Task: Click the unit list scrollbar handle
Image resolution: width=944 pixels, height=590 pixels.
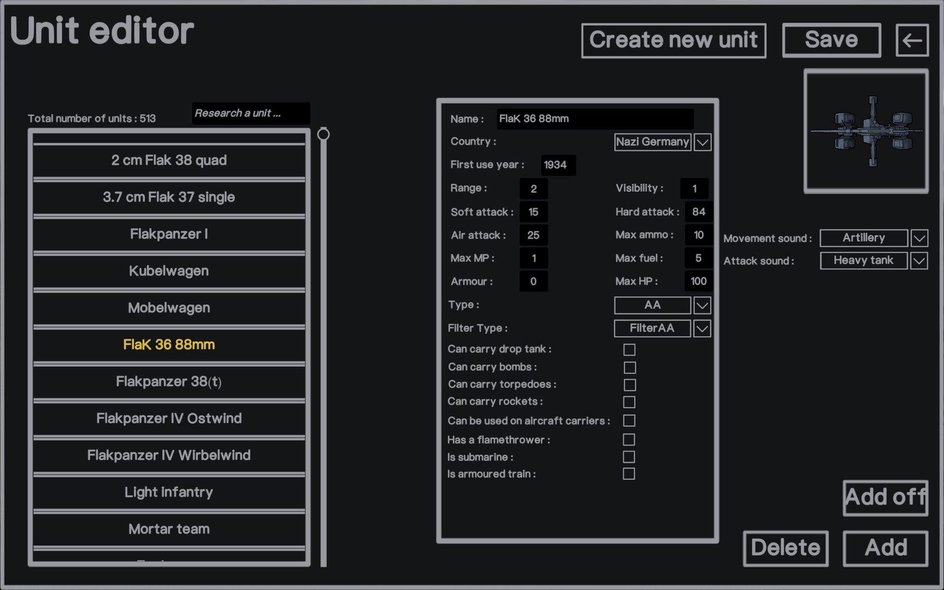Action: click(x=323, y=134)
